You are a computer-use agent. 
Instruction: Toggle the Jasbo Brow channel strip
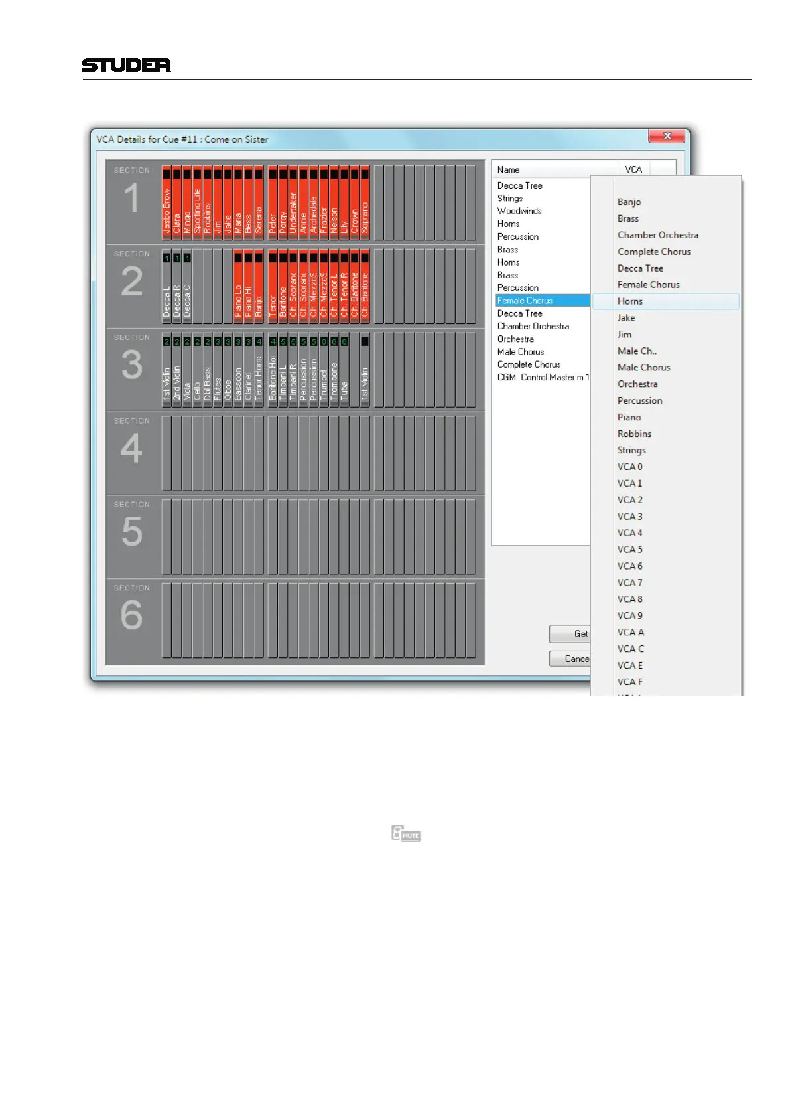(166, 202)
